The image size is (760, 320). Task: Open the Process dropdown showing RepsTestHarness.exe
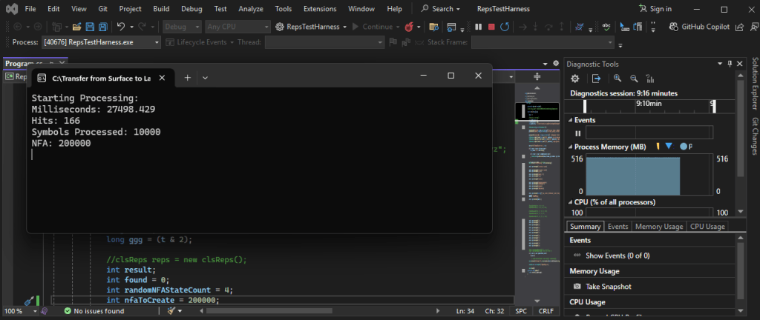(157, 42)
